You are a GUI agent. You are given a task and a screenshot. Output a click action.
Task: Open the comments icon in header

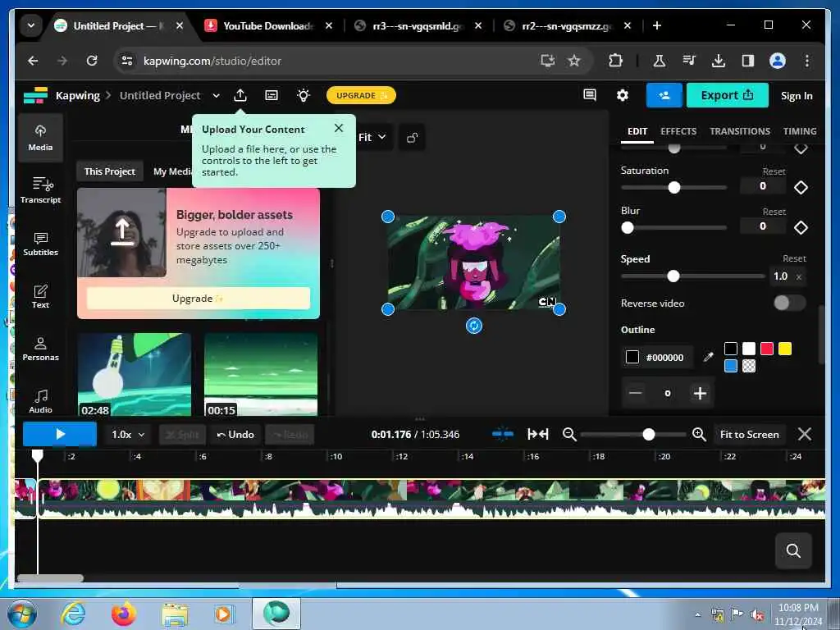[x=590, y=95]
